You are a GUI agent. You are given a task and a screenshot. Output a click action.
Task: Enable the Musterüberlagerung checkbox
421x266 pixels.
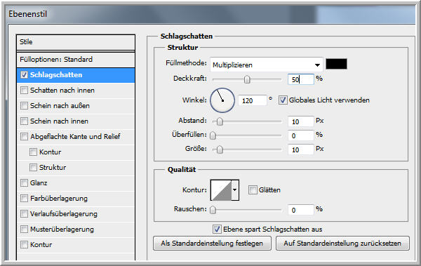(x=24, y=230)
